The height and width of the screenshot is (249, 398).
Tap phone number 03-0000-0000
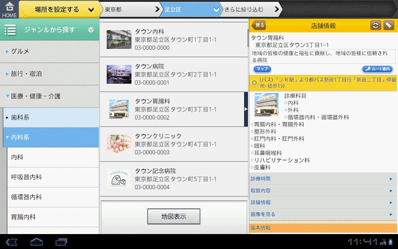click(x=152, y=48)
